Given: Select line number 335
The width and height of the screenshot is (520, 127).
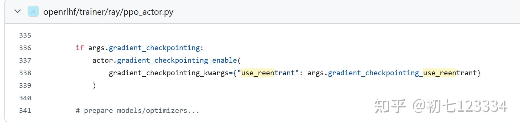Looking at the screenshot, I should pyautogui.click(x=25, y=35).
